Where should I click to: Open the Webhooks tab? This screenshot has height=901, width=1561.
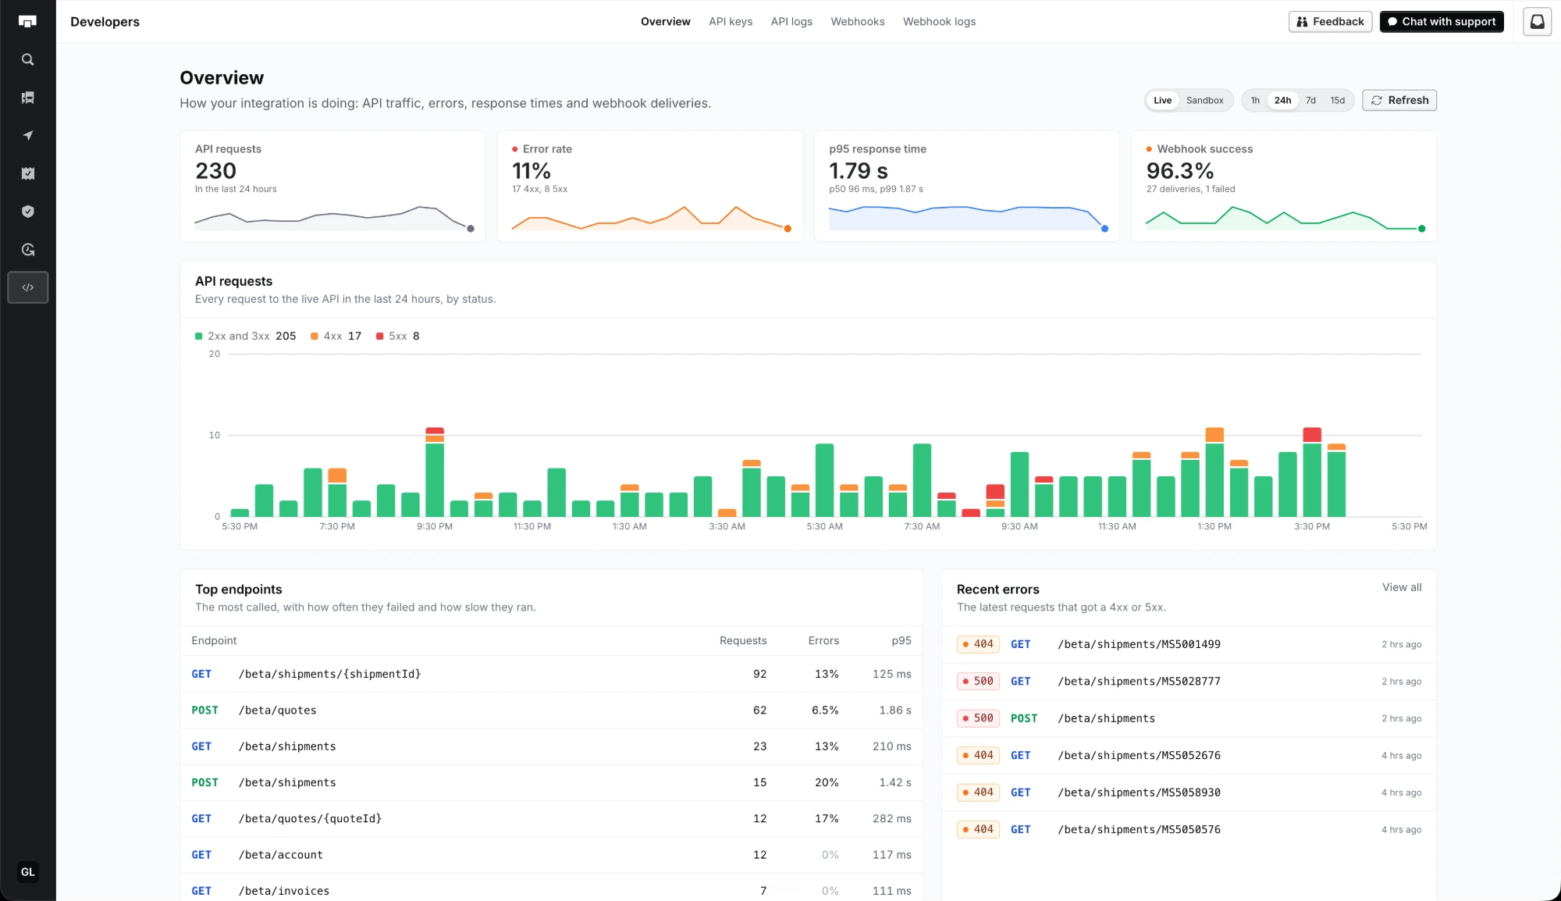tap(857, 22)
